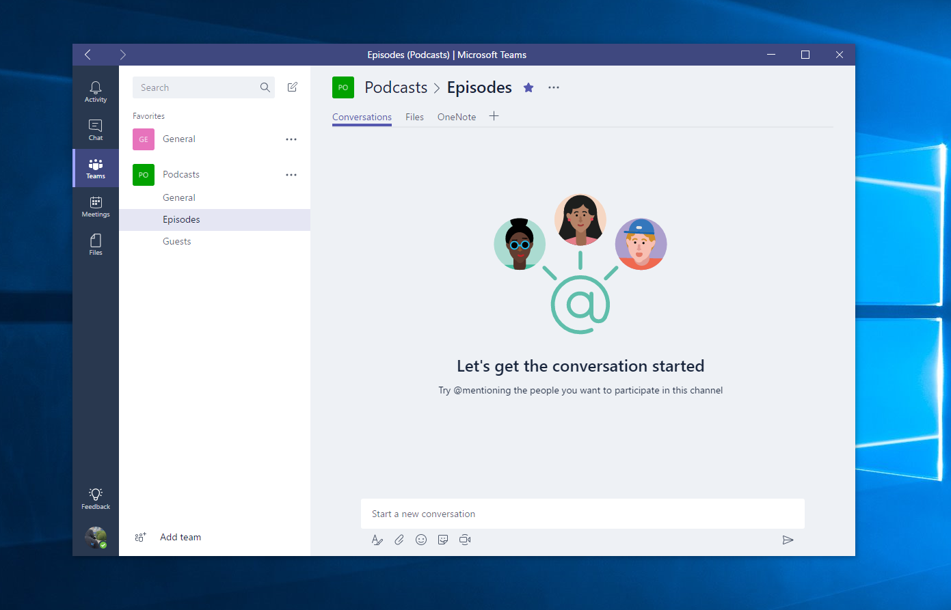Compose a new chat message
951x610 pixels.
coord(292,87)
